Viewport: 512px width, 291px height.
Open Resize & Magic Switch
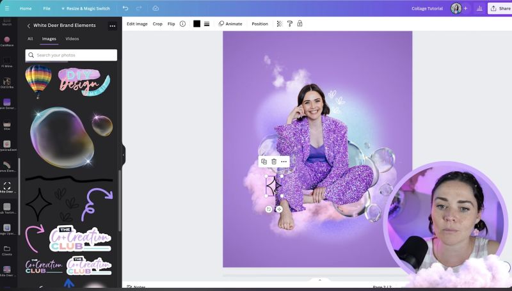tap(86, 8)
